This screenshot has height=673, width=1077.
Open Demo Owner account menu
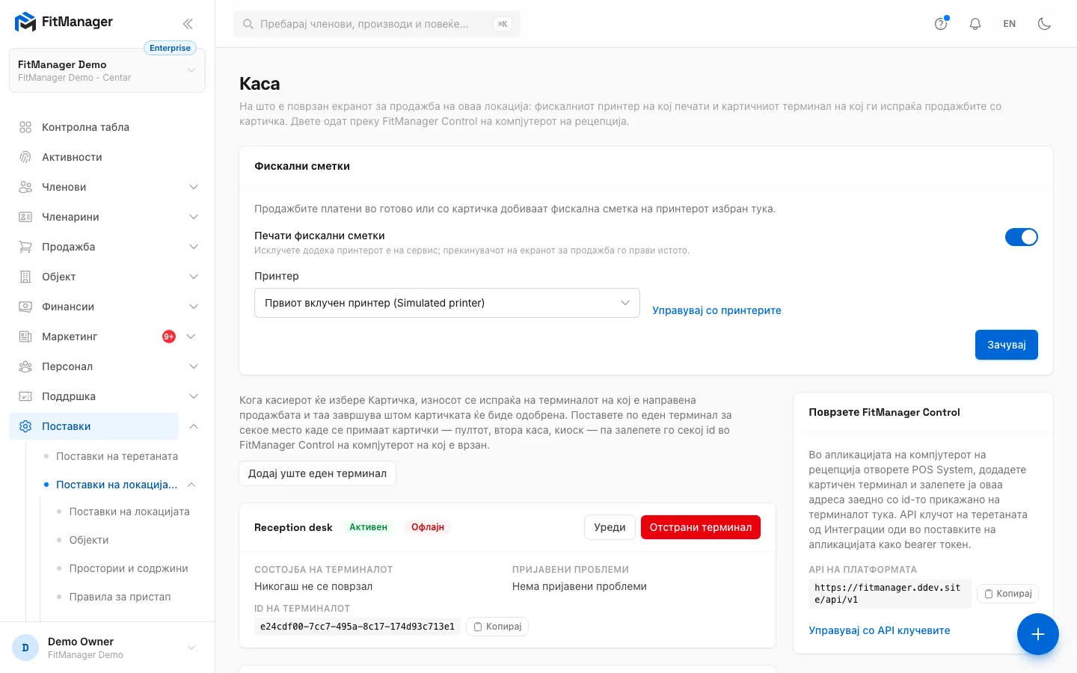107,648
